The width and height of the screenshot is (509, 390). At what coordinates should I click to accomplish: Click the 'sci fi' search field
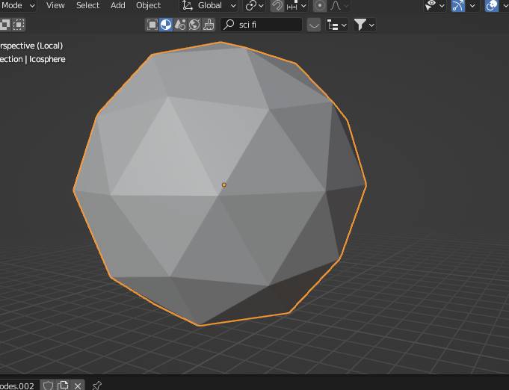tap(262, 25)
